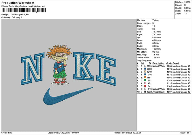Click the "N#" column header
This screenshot has height=135, width=192.
142,63
